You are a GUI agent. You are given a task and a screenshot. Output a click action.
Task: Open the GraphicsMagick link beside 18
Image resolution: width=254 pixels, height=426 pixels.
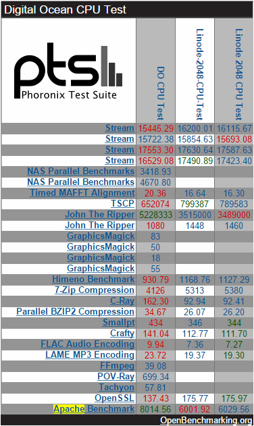pos(101,257)
